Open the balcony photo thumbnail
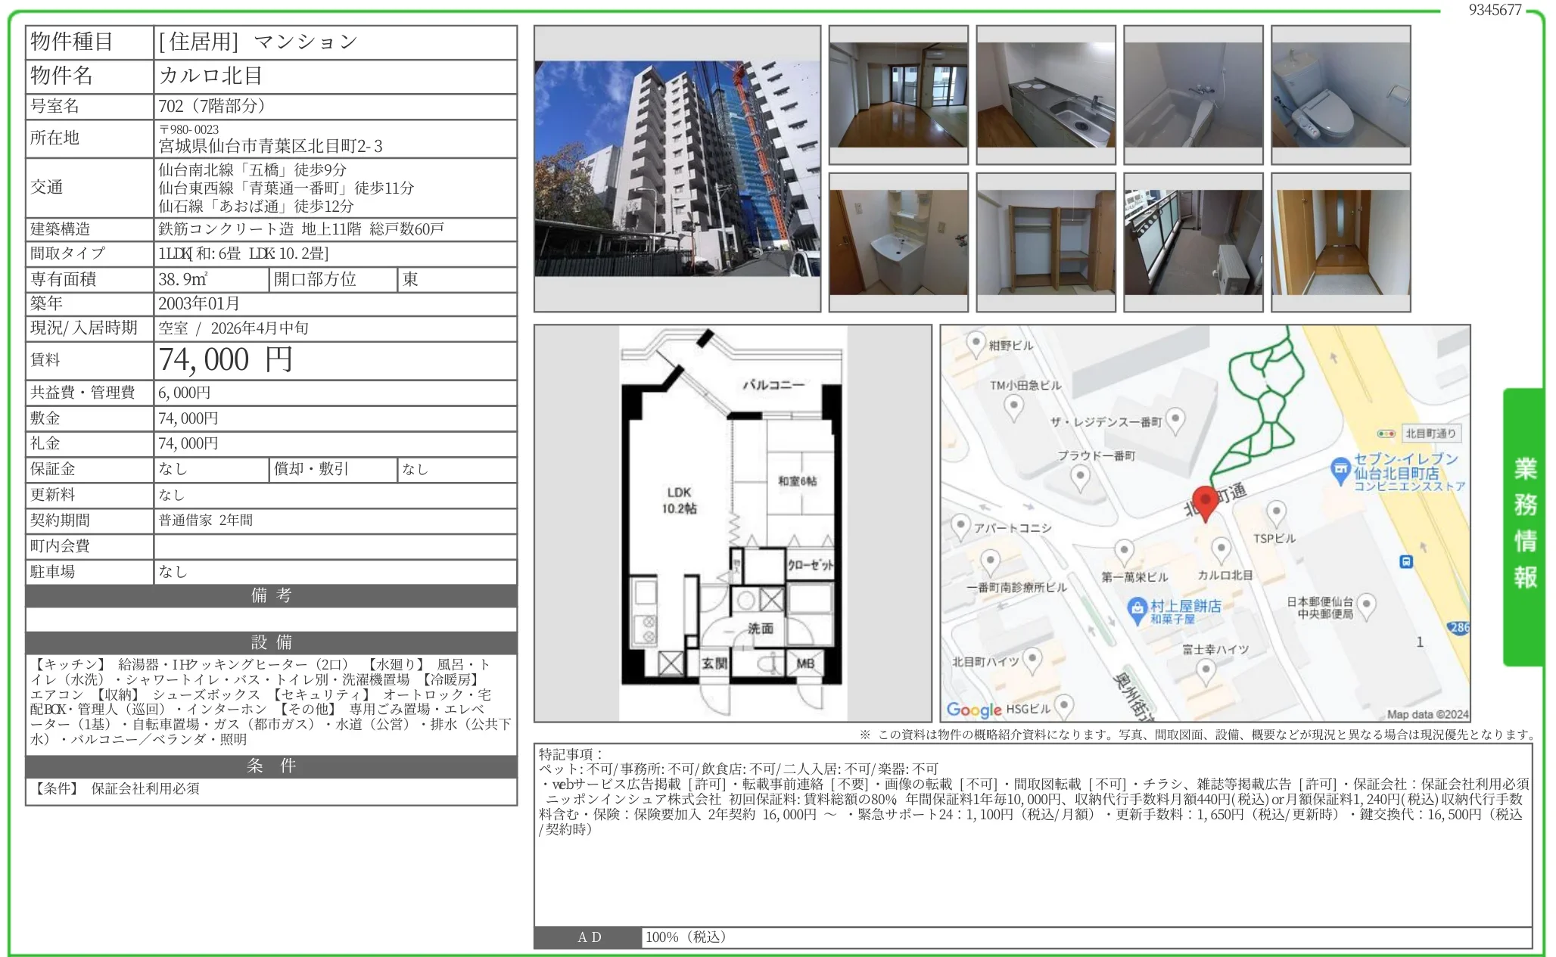 pyautogui.click(x=1193, y=242)
